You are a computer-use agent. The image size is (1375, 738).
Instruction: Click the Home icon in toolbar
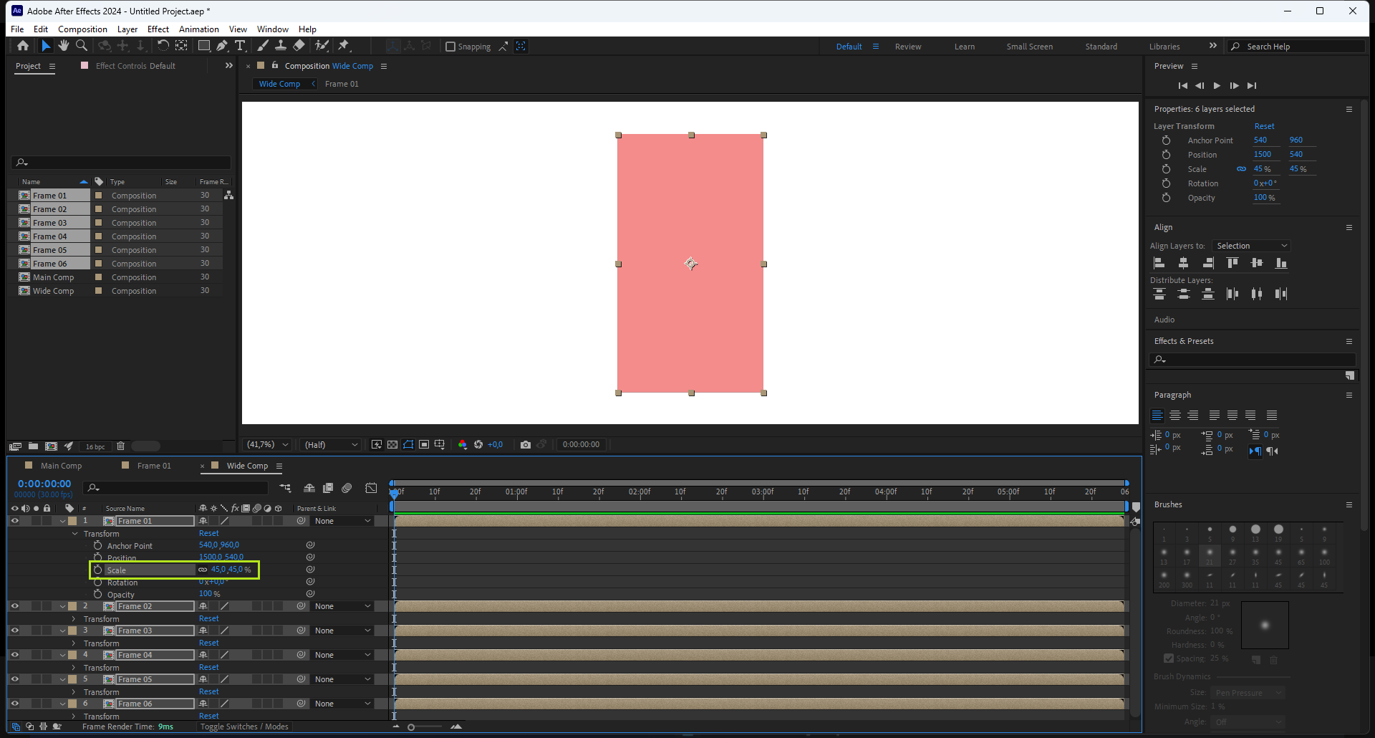(23, 46)
